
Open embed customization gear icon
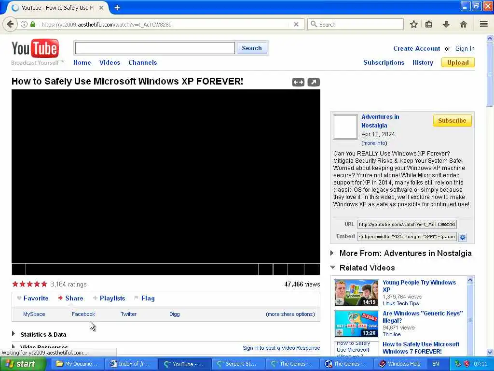(463, 237)
